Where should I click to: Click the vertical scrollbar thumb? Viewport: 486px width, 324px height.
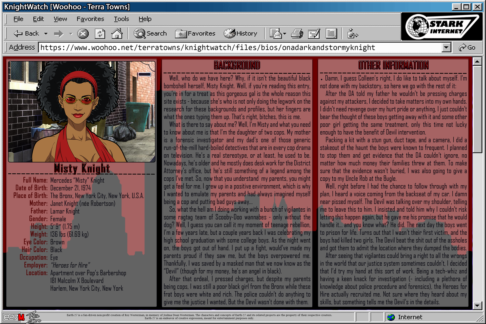[477, 109]
